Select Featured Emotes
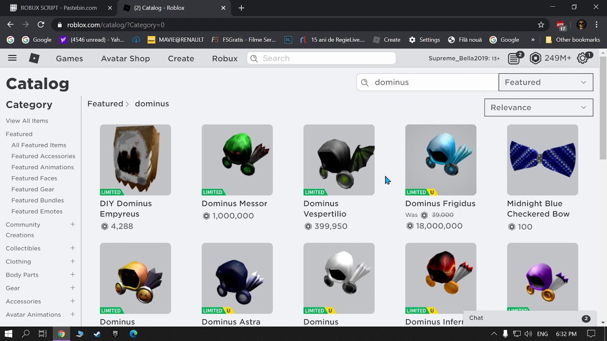This screenshot has height=341, width=607. coord(37,211)
